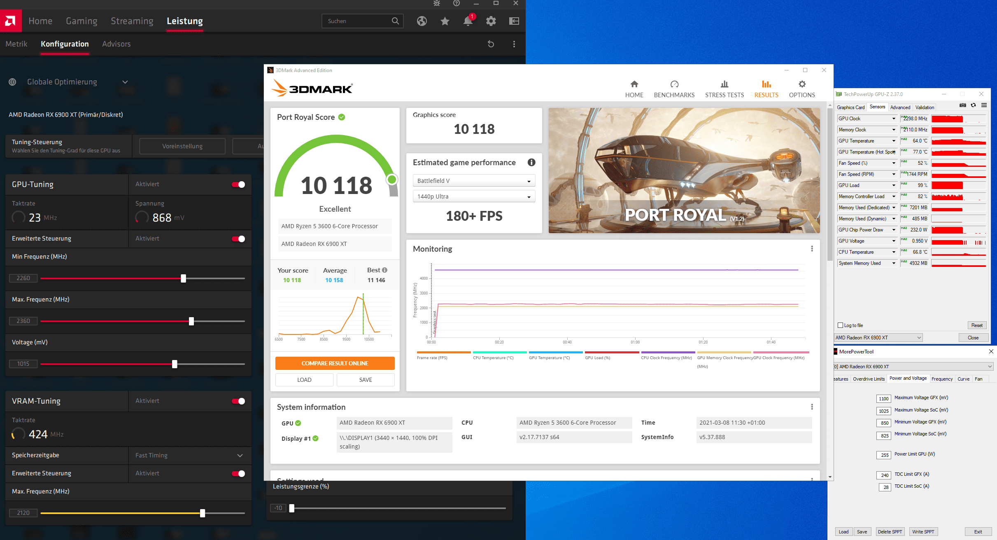Click the GPU-Z refresh icon
The width and height of the screenshot is (997, 540).
[x=974, y=105]
